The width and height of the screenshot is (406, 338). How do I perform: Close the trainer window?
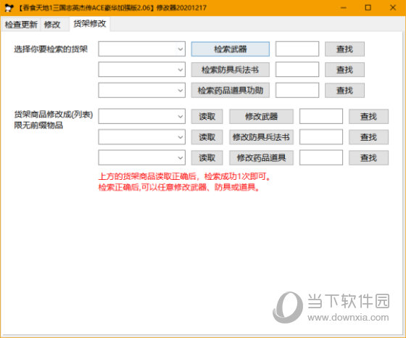pos(393,8)
